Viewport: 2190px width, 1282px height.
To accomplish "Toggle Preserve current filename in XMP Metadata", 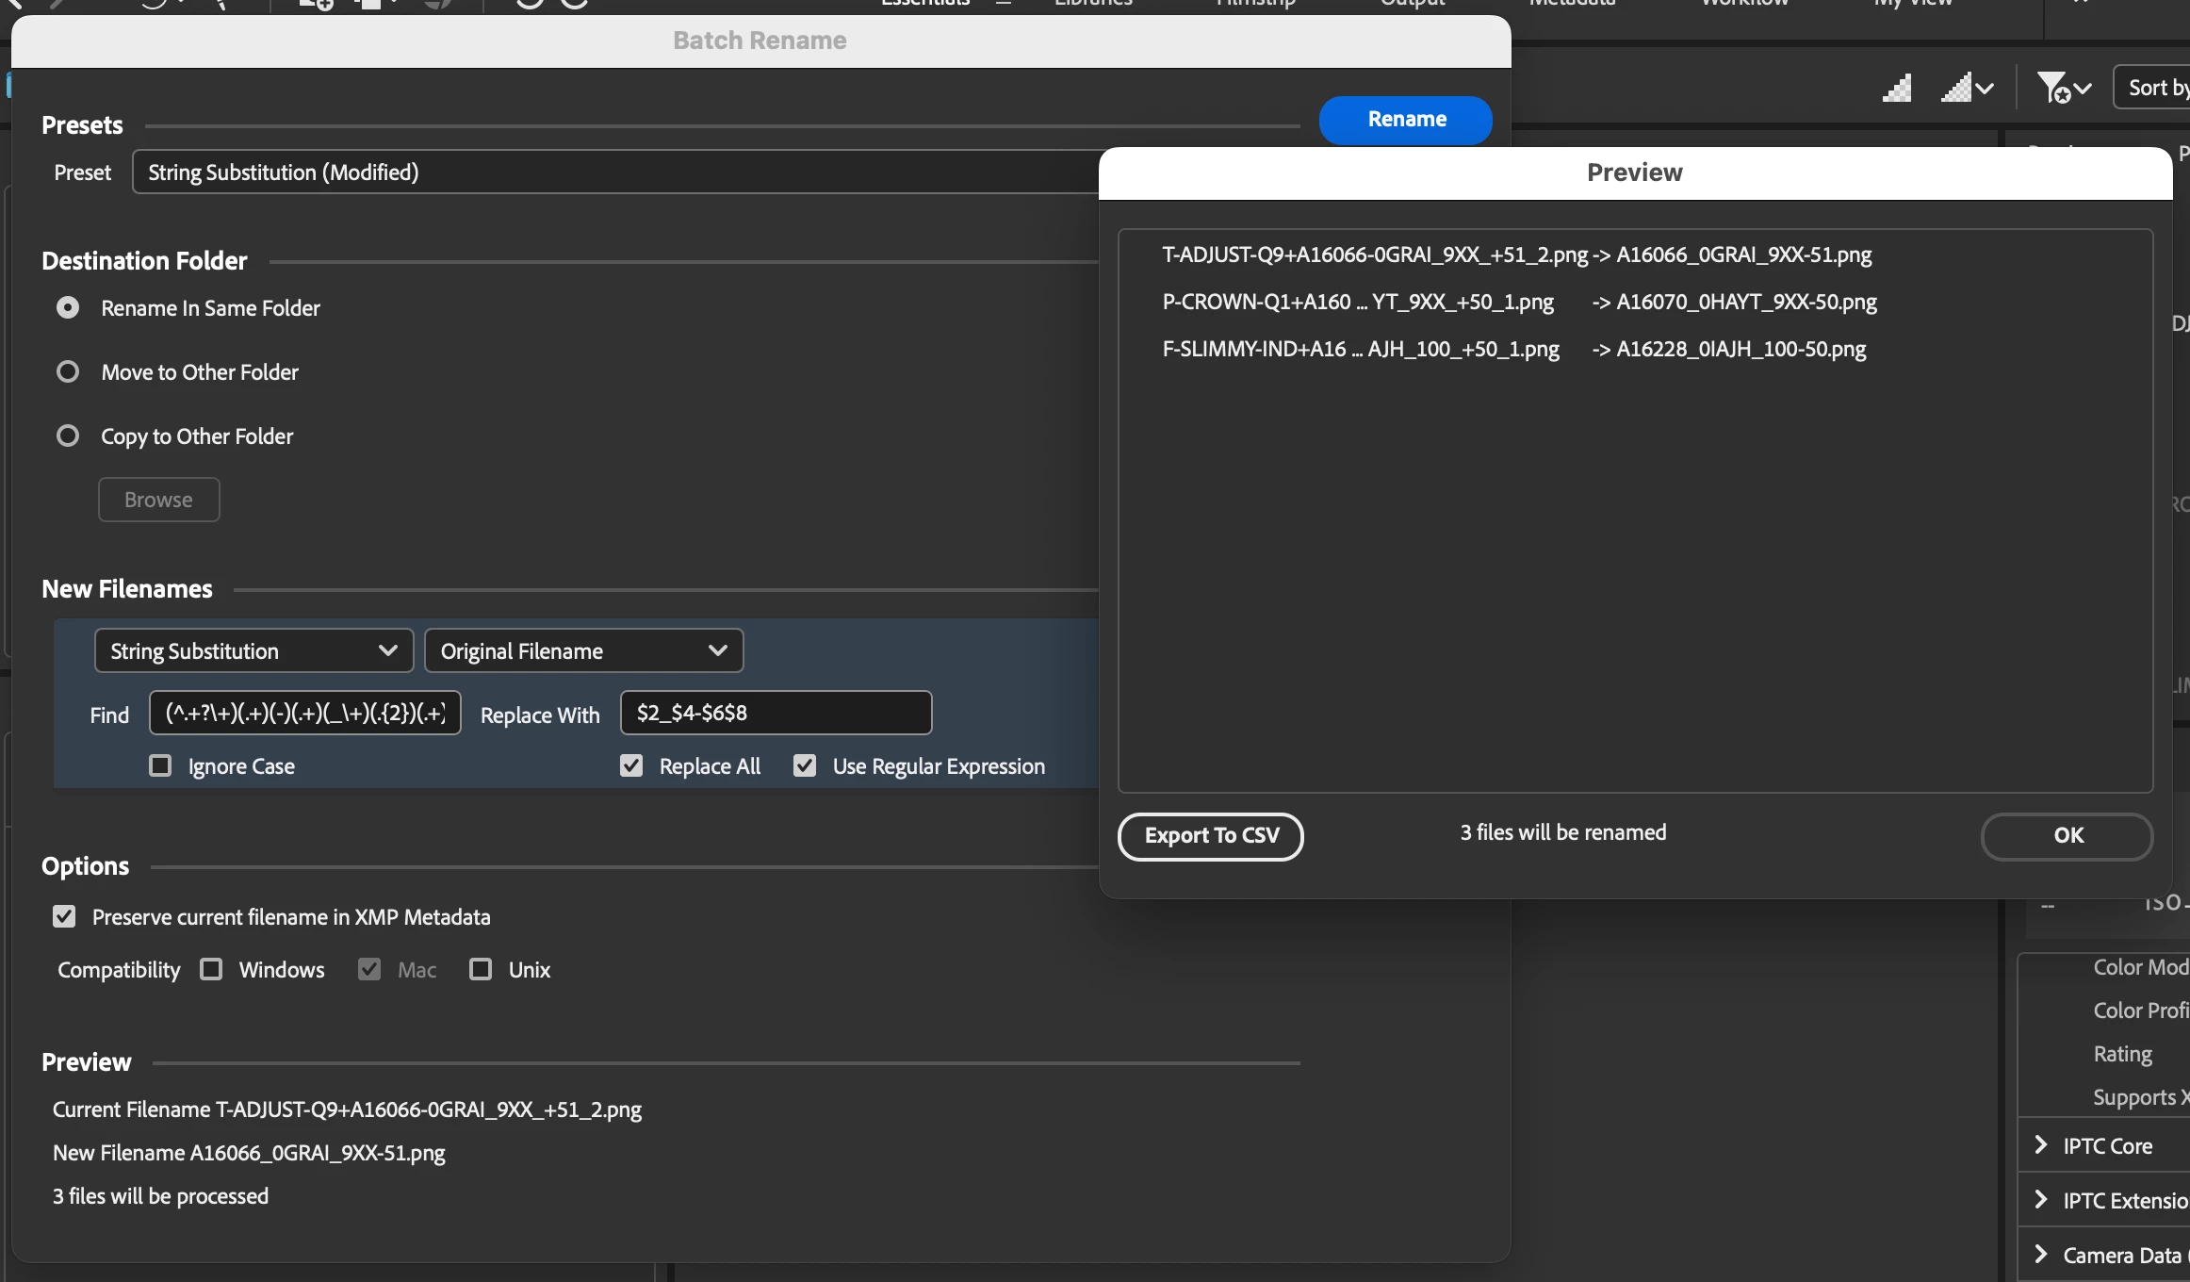I will pos(64,916).
